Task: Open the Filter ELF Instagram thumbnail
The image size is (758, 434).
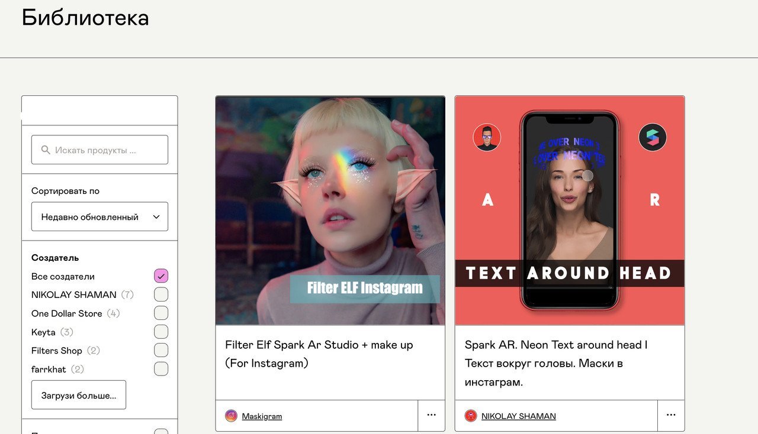Action: tap(330, 210)
